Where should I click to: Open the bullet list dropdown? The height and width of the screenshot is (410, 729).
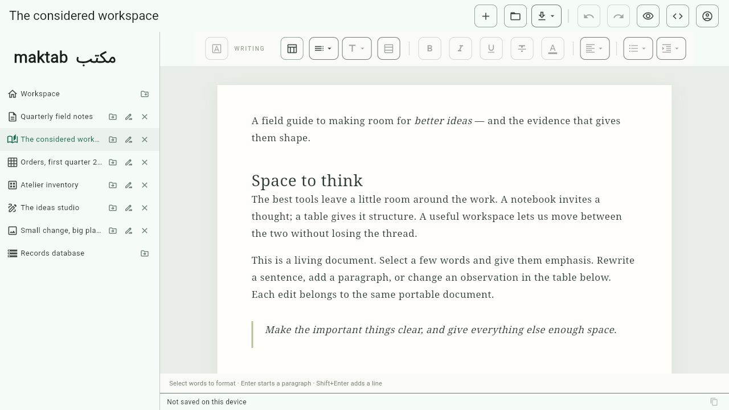pyautogui.click(x=638, y=48)
